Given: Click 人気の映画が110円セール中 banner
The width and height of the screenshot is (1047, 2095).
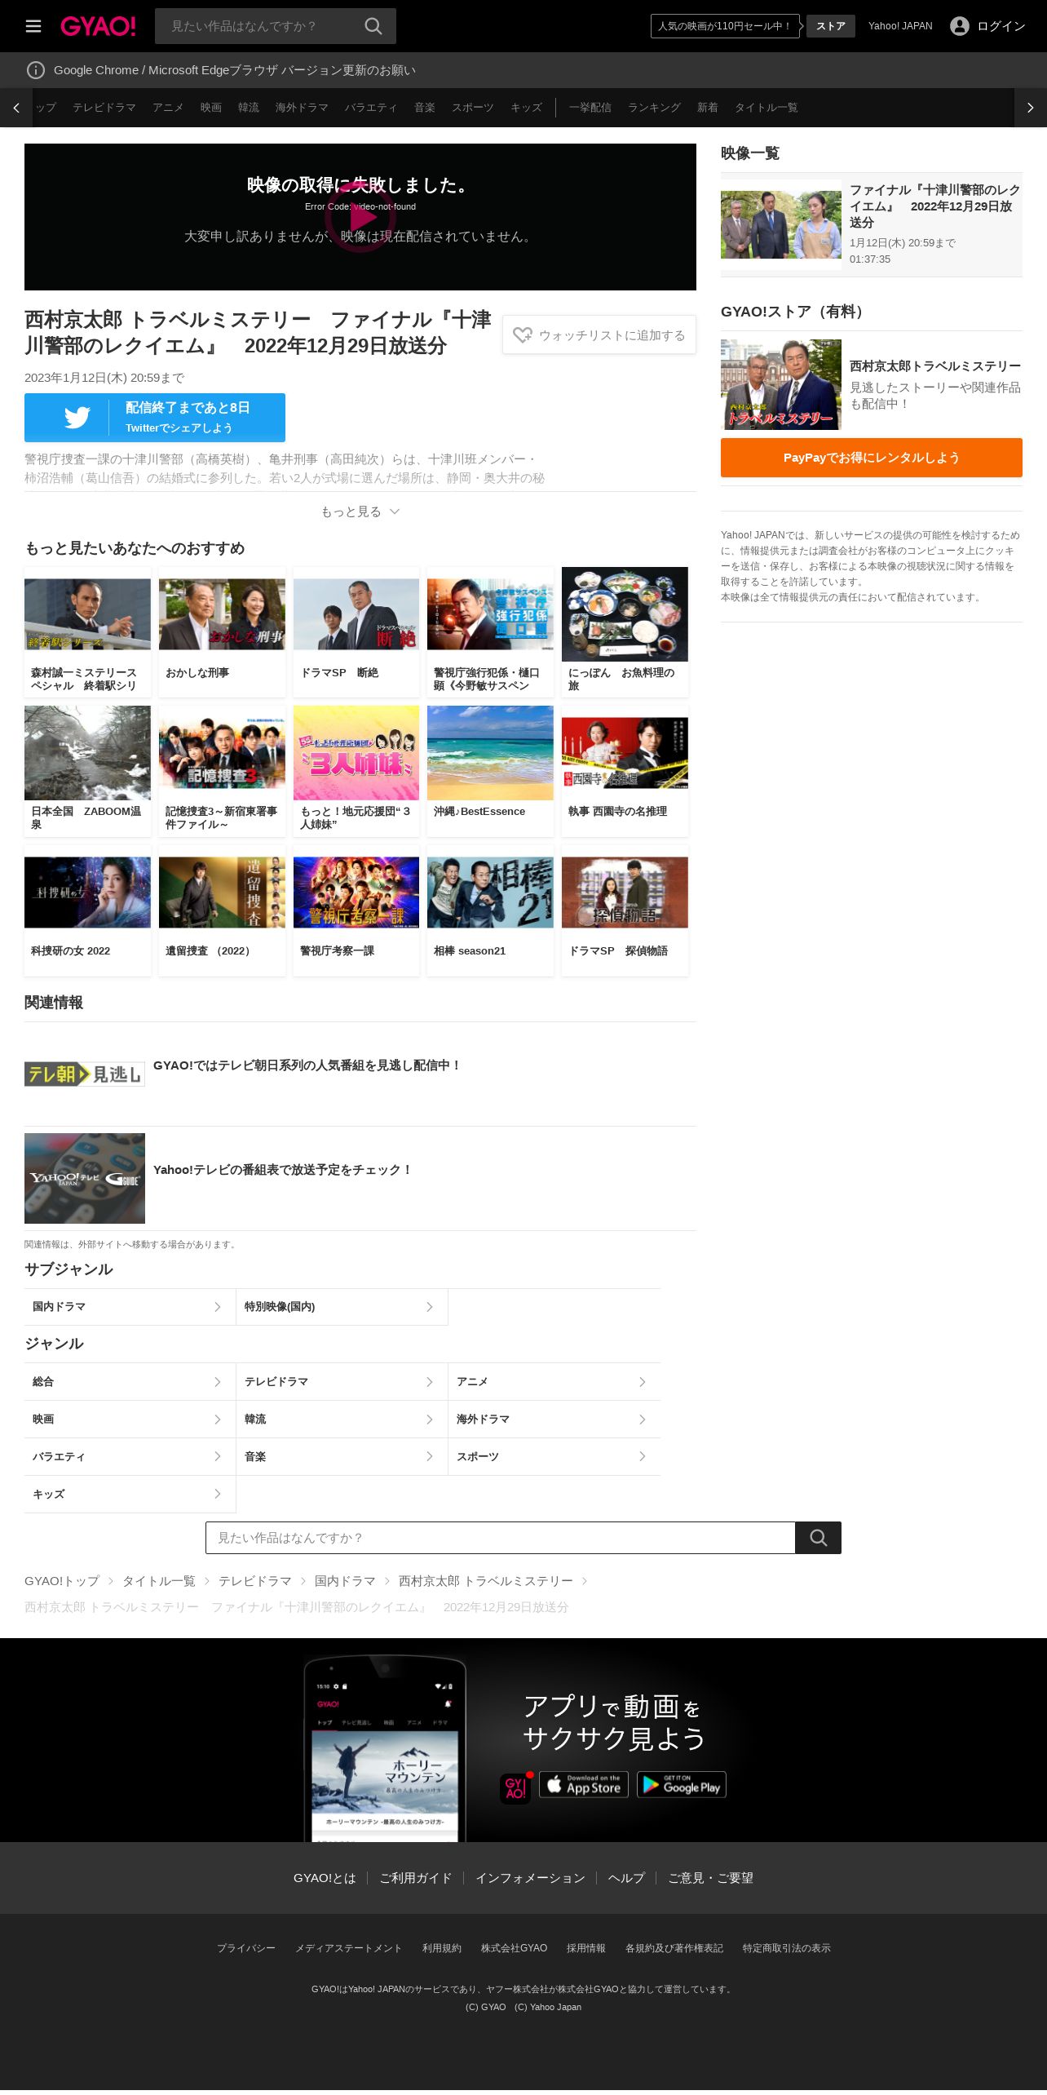Looking at the screenshot, I should [x=725, y=26].
